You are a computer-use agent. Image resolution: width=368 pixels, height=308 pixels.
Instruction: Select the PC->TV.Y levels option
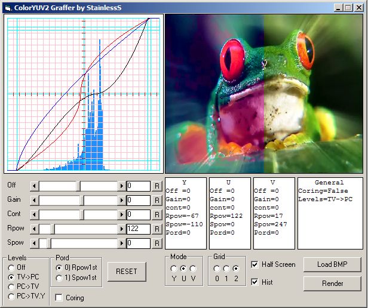(11, 297)
